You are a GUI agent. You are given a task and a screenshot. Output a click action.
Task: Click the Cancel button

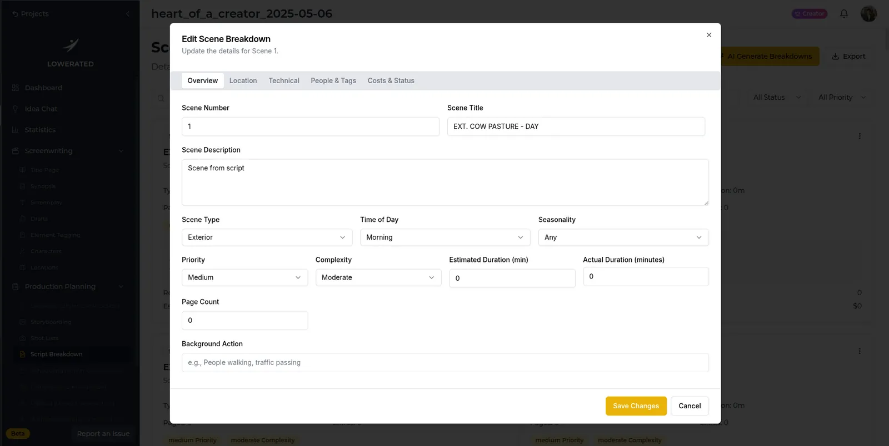(x=690, y=406)
